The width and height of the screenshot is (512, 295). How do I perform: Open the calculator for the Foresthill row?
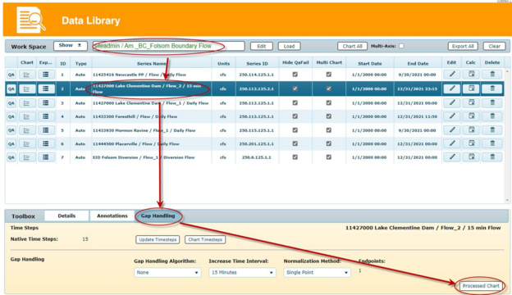click(471, 116)
